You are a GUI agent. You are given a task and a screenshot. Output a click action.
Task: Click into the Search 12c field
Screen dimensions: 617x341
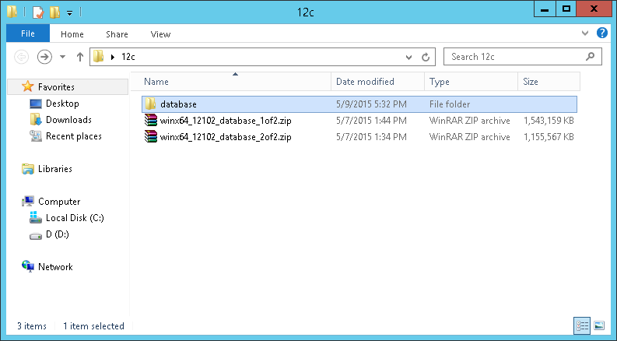point(516,57)
